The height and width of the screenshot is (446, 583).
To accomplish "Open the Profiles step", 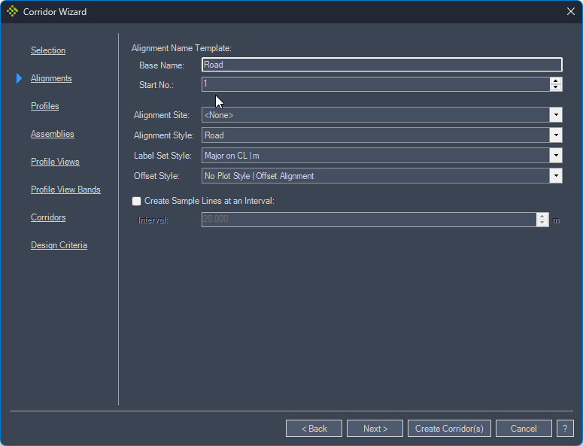I will pyautogui.click(x=44, y=106).
